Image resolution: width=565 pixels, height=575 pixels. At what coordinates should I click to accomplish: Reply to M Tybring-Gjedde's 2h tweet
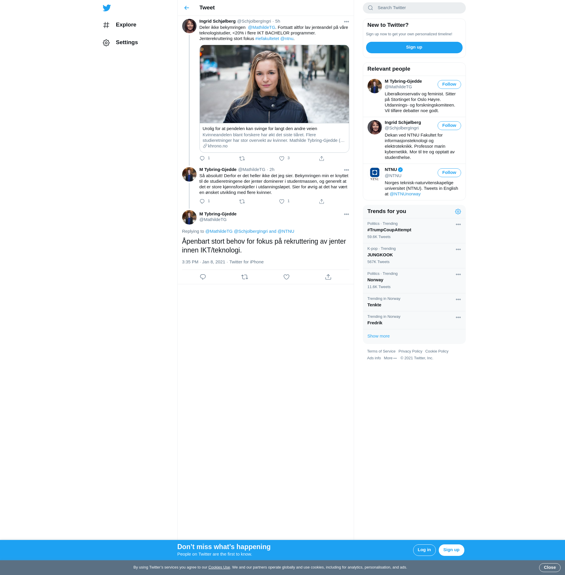pyautogui.click(x=202, y=202)
